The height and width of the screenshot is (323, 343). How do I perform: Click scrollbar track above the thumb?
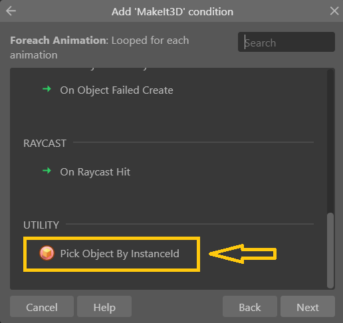pos(330,141)
